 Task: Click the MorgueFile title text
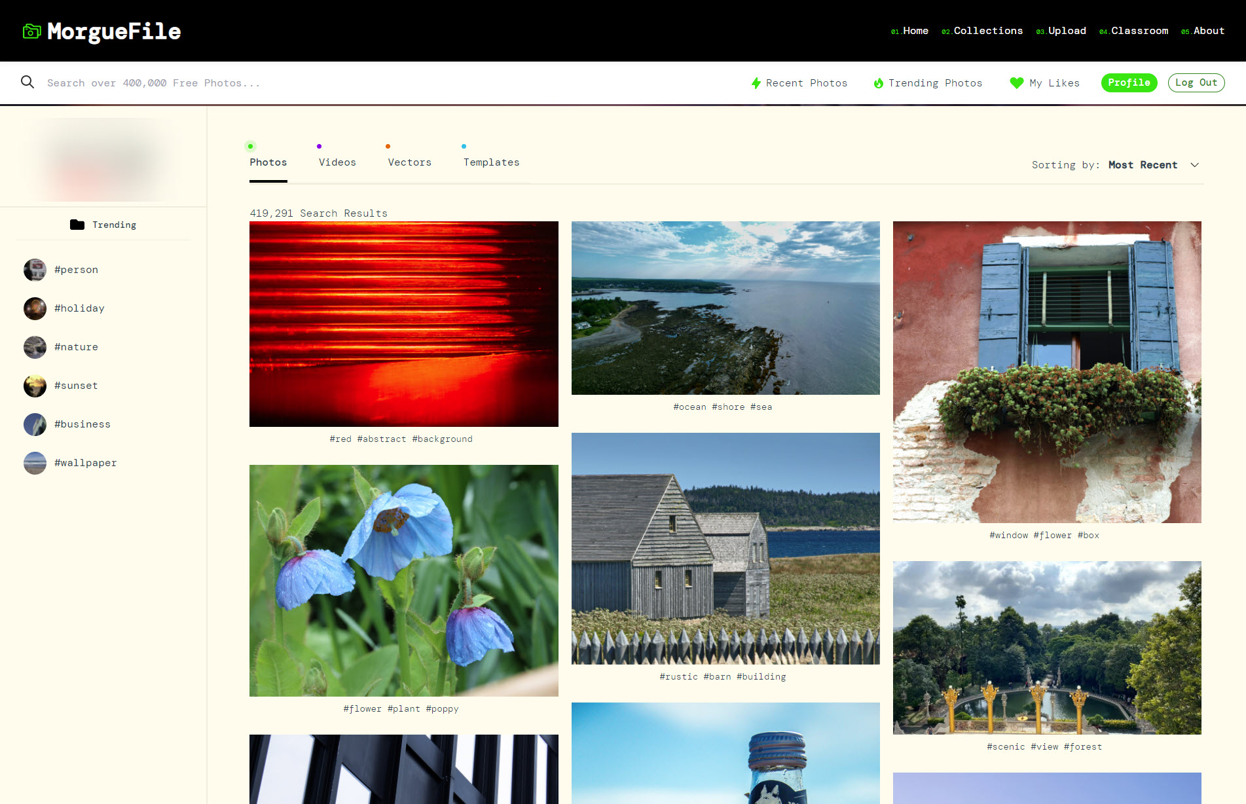coord(114,31)
